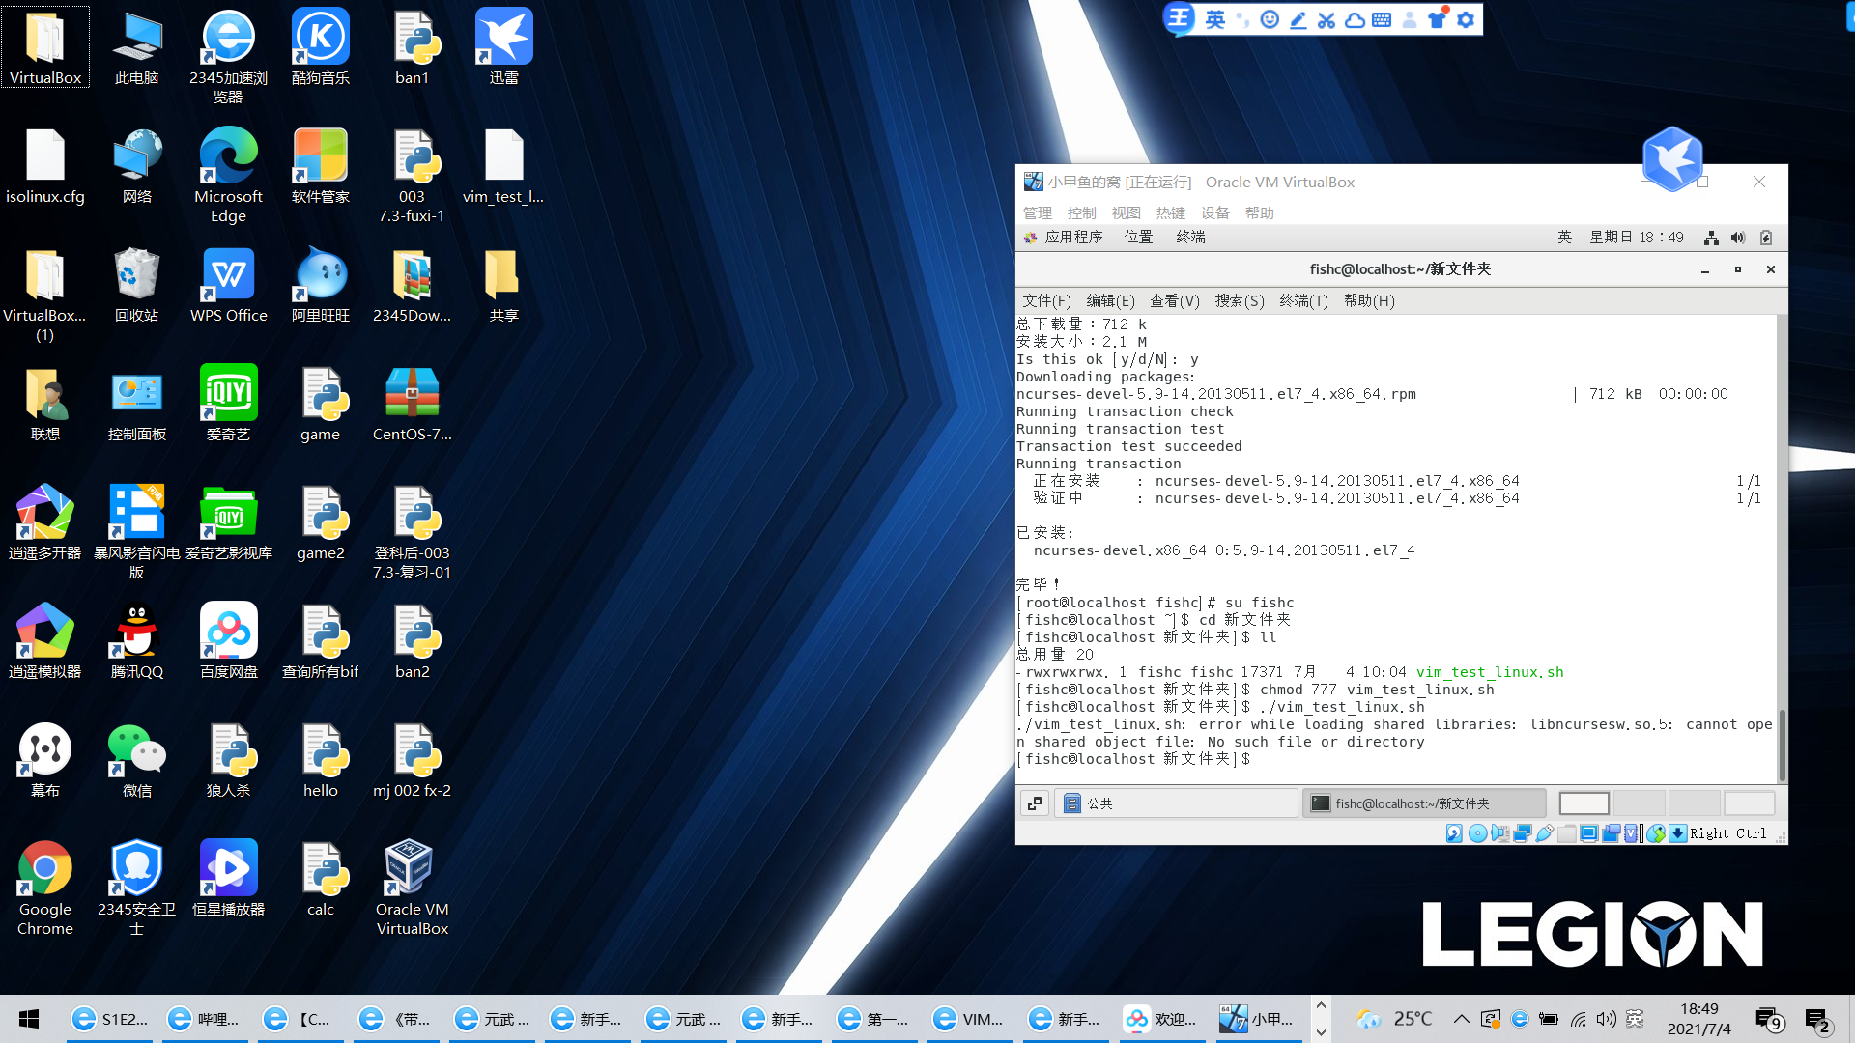This screenshot has height=1043, width=1855.
Task: Select the 回收站 recycle bin icon
Action: 137,286
